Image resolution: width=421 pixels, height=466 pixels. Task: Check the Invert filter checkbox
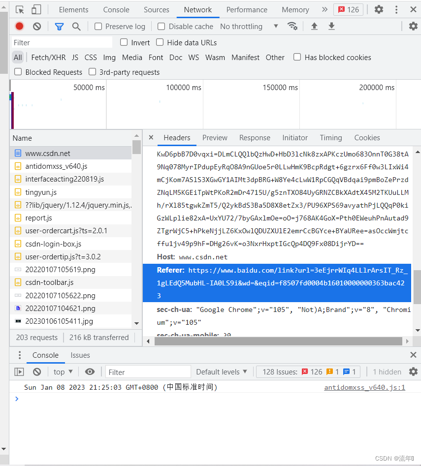124,42
